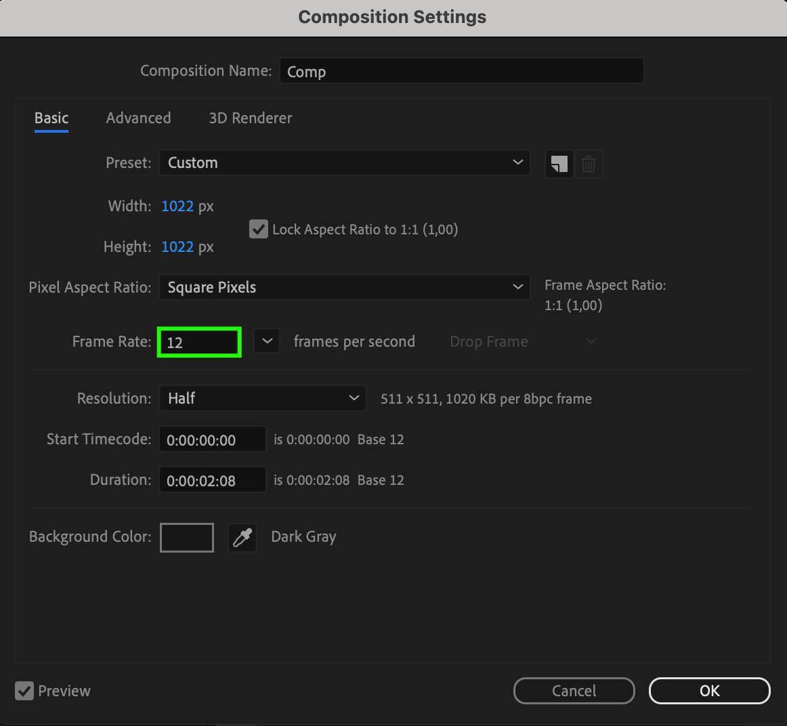Image resolution: width=787 pixels, height=726 pixels.
Task: Click the Duration input field
Action: click(x=212, y=480)
